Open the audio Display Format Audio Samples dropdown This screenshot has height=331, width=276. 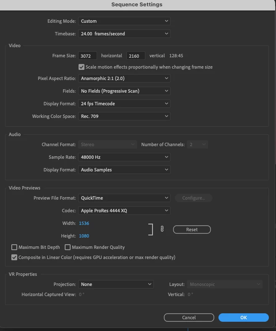pos(124,170)
